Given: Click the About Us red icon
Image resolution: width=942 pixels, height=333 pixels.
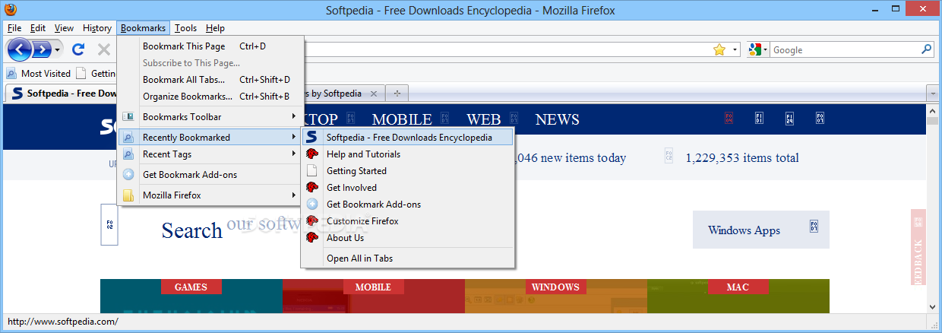Looking at the screenshot, I should (311, 238).
